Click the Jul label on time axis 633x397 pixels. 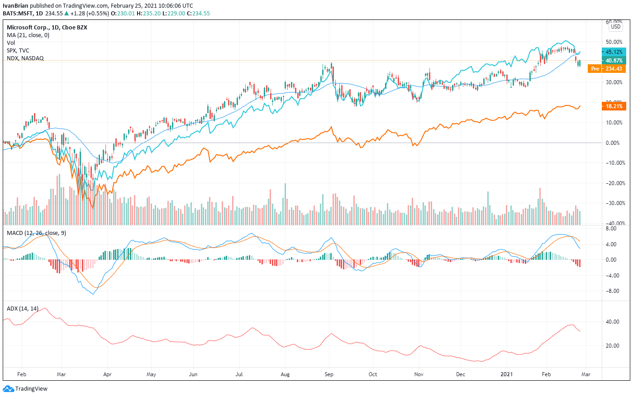click(x=239, y=374)
